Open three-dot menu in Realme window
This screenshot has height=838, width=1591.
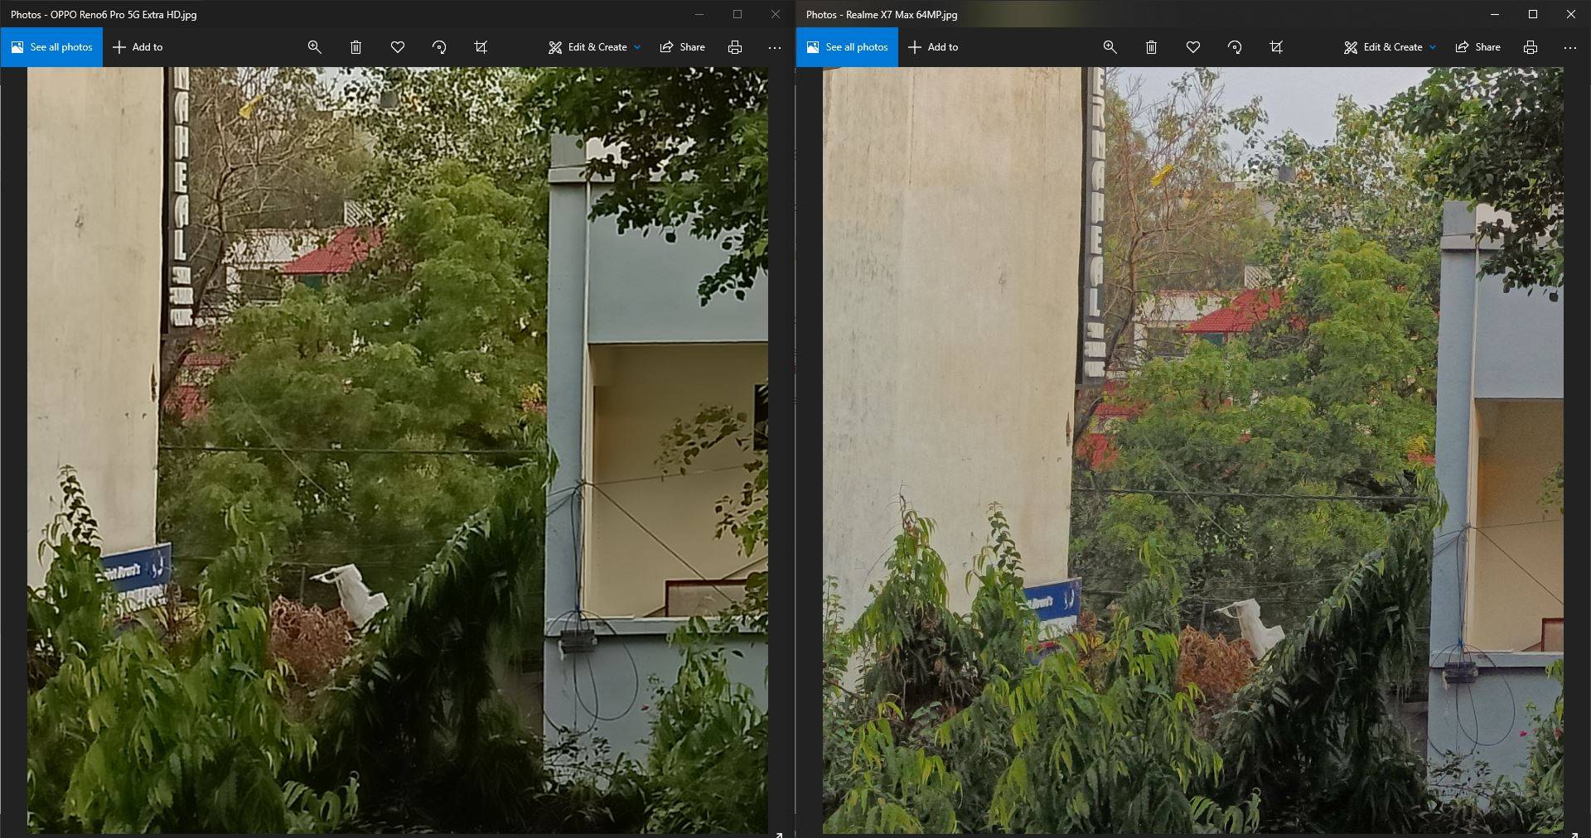click(1570, 47)
